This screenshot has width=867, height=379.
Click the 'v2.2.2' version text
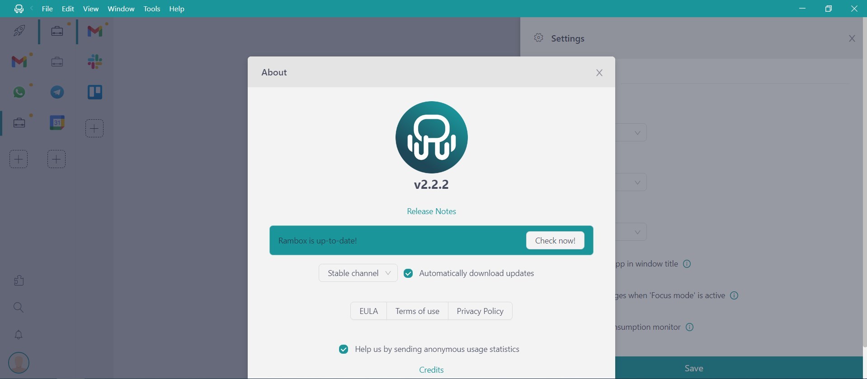[431, 184]
